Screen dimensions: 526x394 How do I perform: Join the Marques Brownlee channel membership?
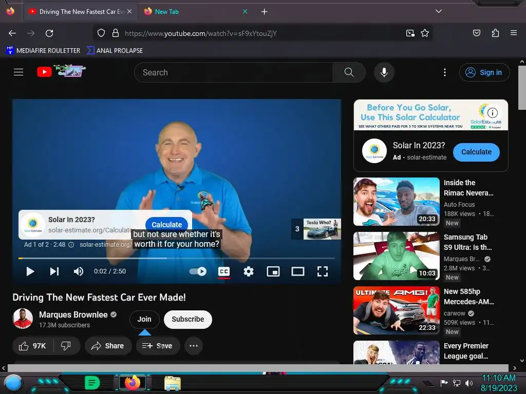tap(144, 319)
